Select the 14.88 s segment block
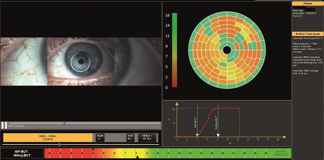The image size is (324, 160). tap(130, 137)
